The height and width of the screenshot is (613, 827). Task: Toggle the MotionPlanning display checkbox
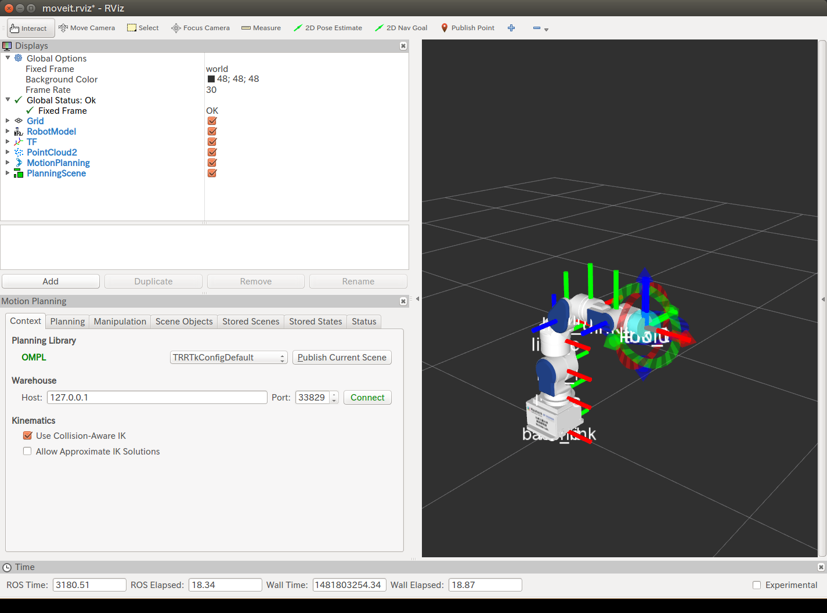click(x=212, y=163)
